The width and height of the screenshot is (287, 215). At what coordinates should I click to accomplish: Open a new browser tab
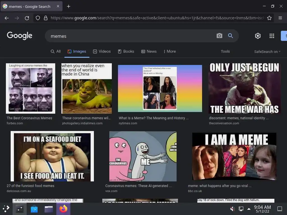click(68, 6)
